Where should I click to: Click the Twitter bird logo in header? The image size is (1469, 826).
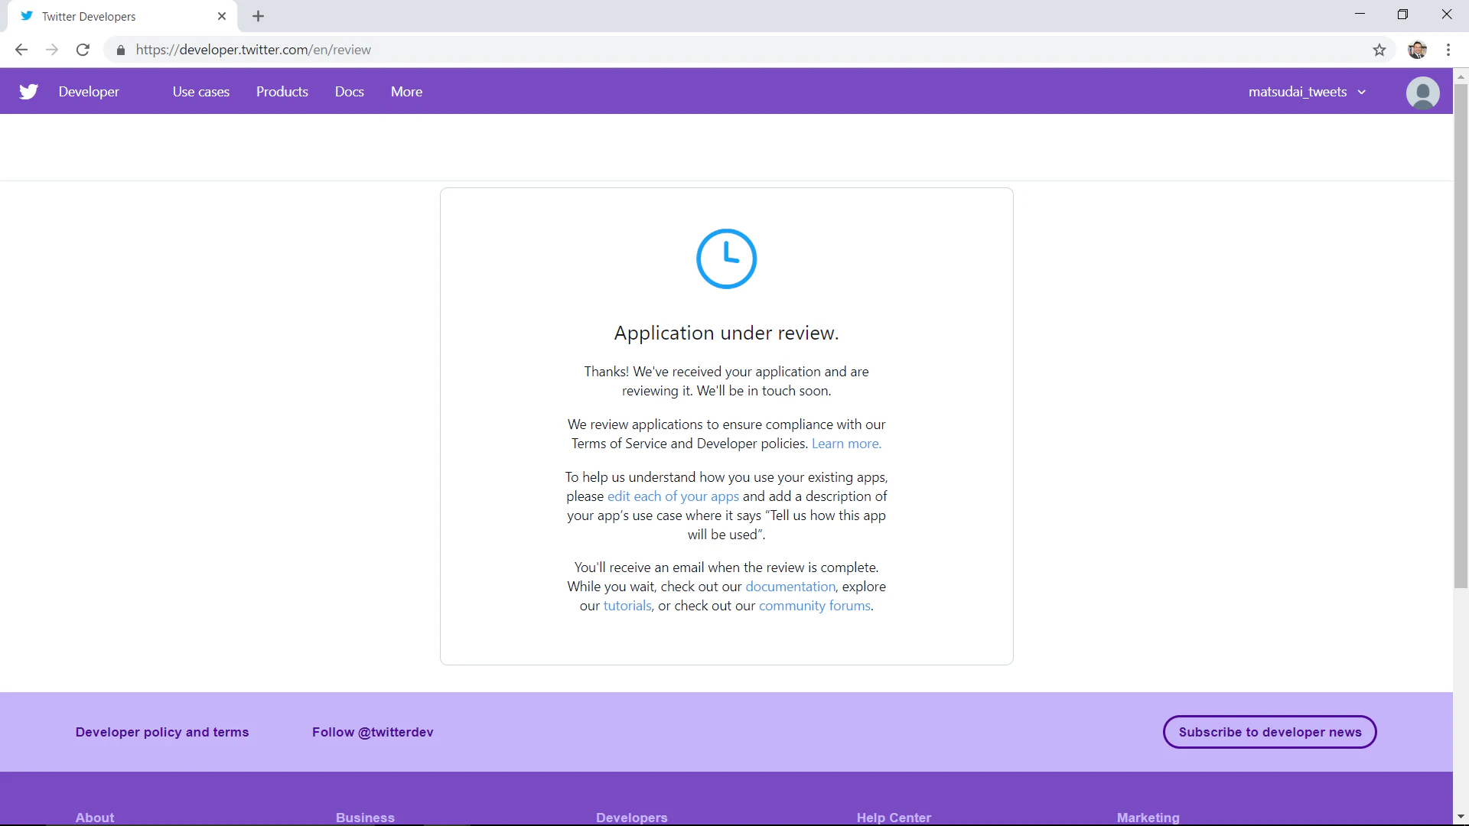pos(29,92)
